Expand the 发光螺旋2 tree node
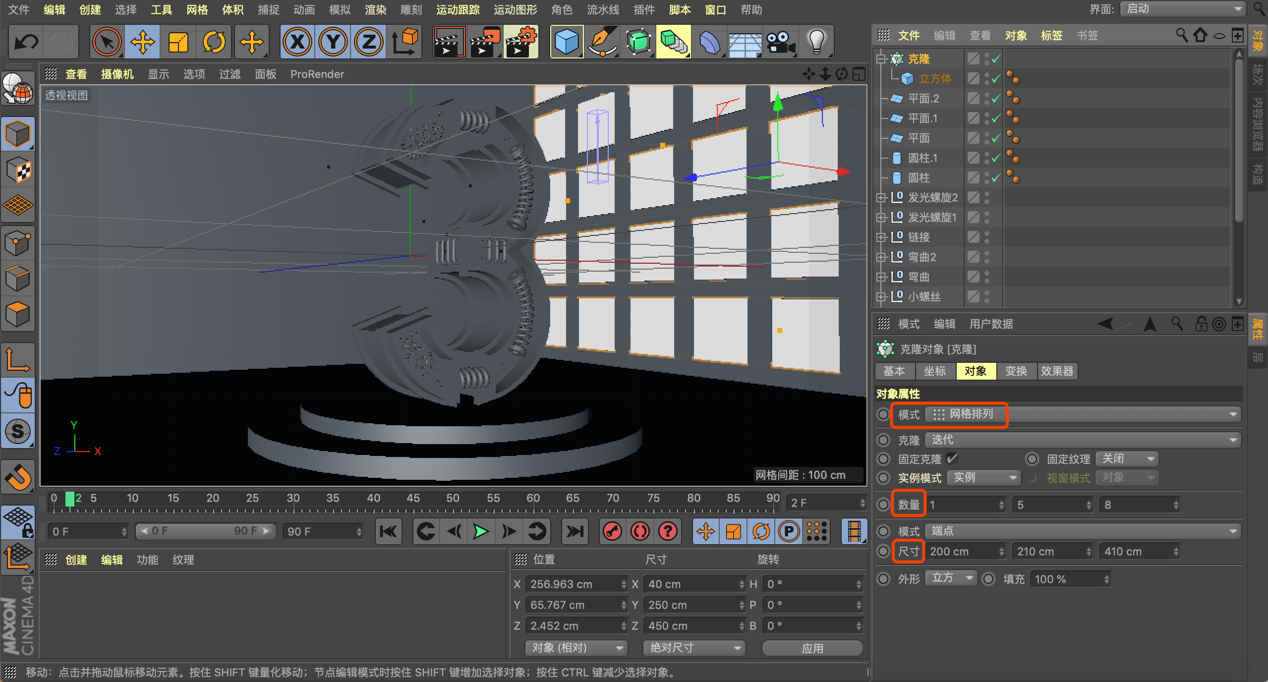 880,198
